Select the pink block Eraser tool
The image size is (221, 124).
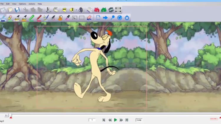point(89,18)
